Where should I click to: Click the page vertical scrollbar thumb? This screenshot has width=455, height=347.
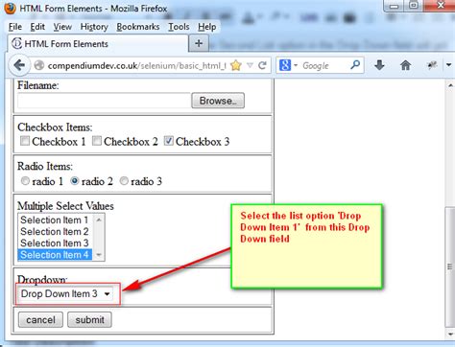450,267
